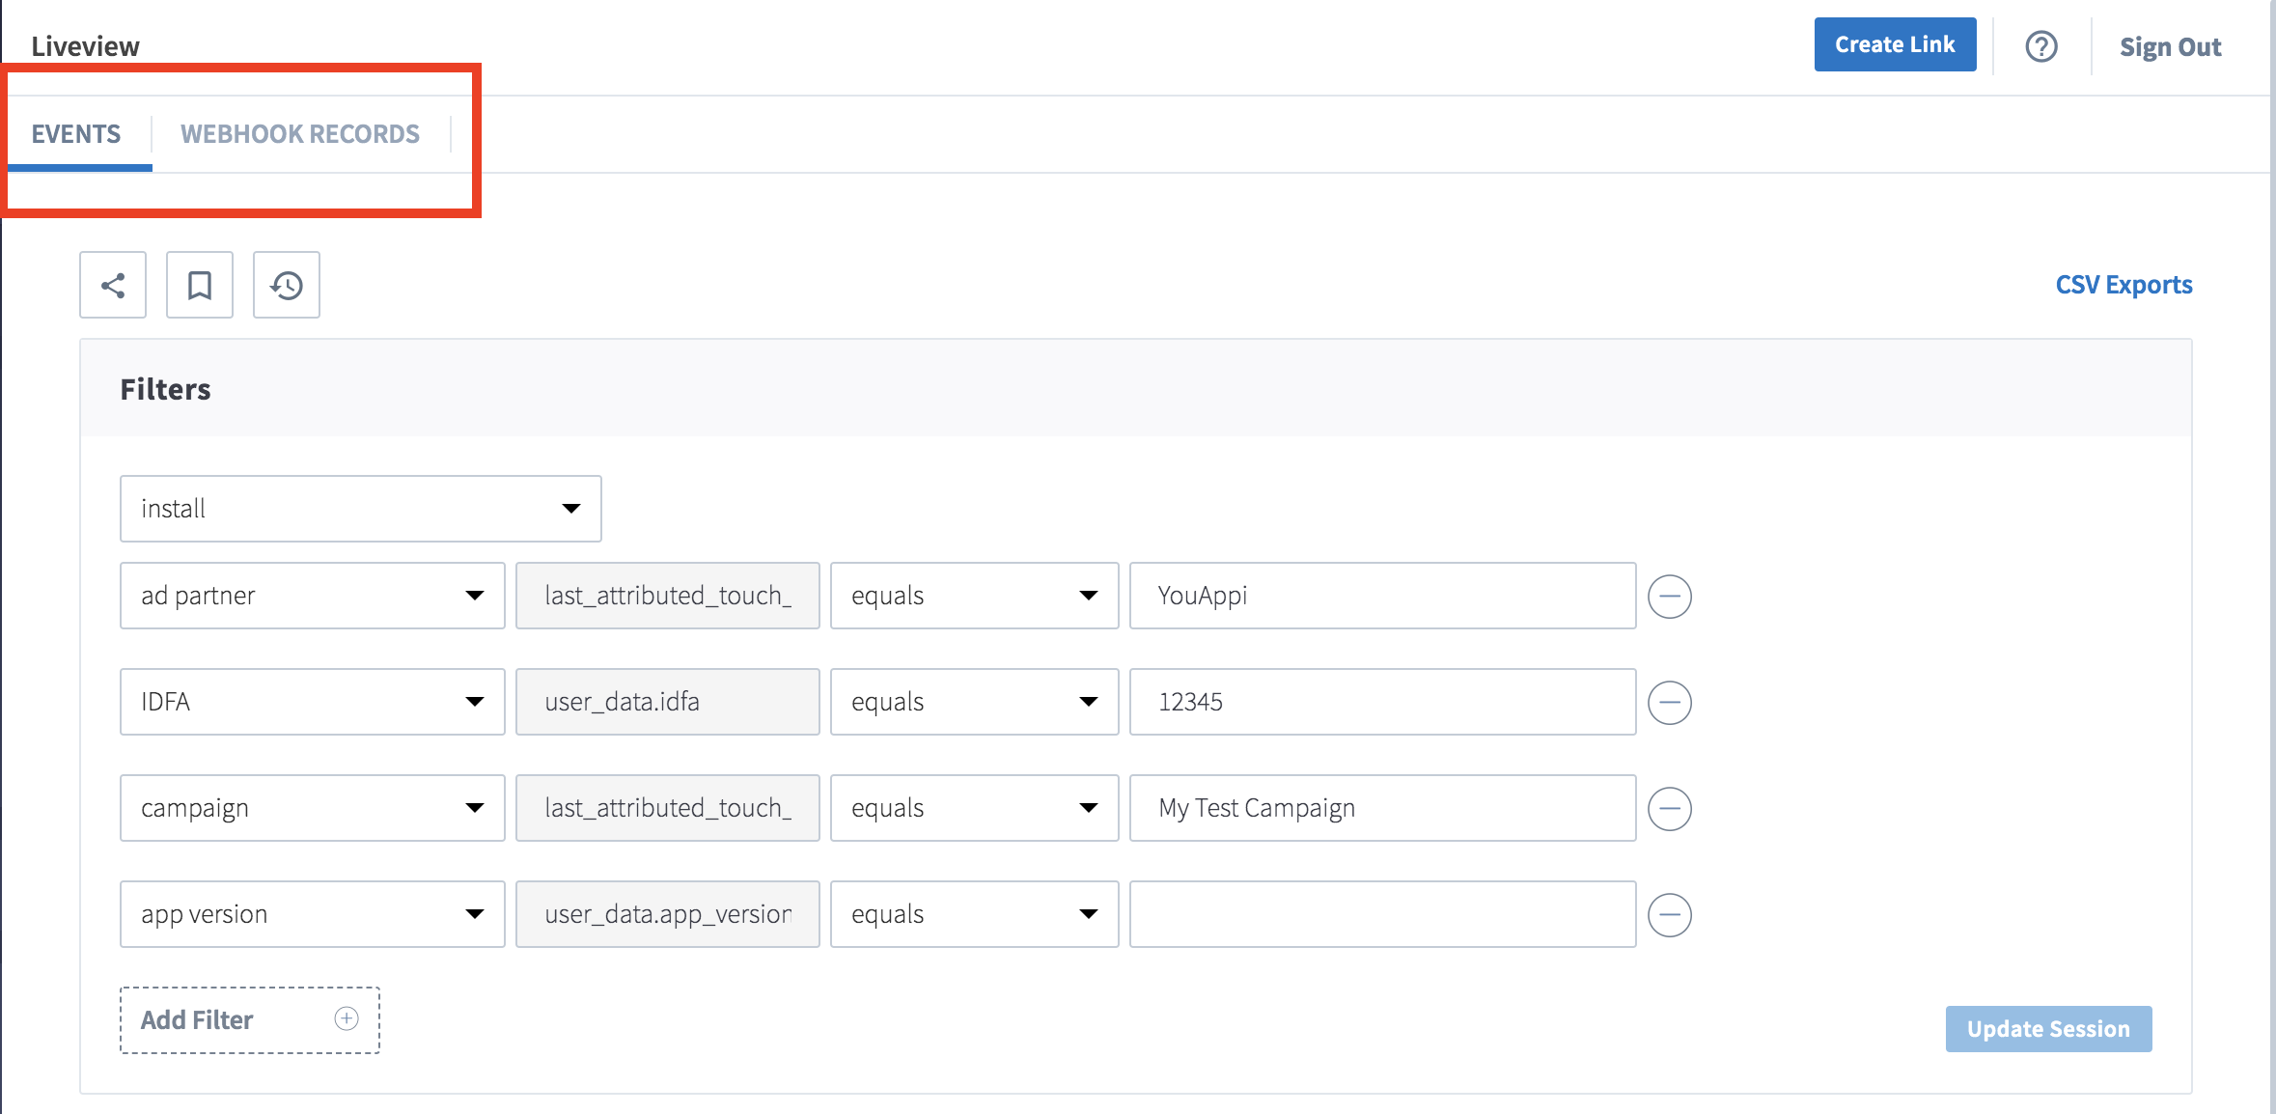Select the Events tab
This screenshot has height=1114, width=2276.
tap(76, 134)
